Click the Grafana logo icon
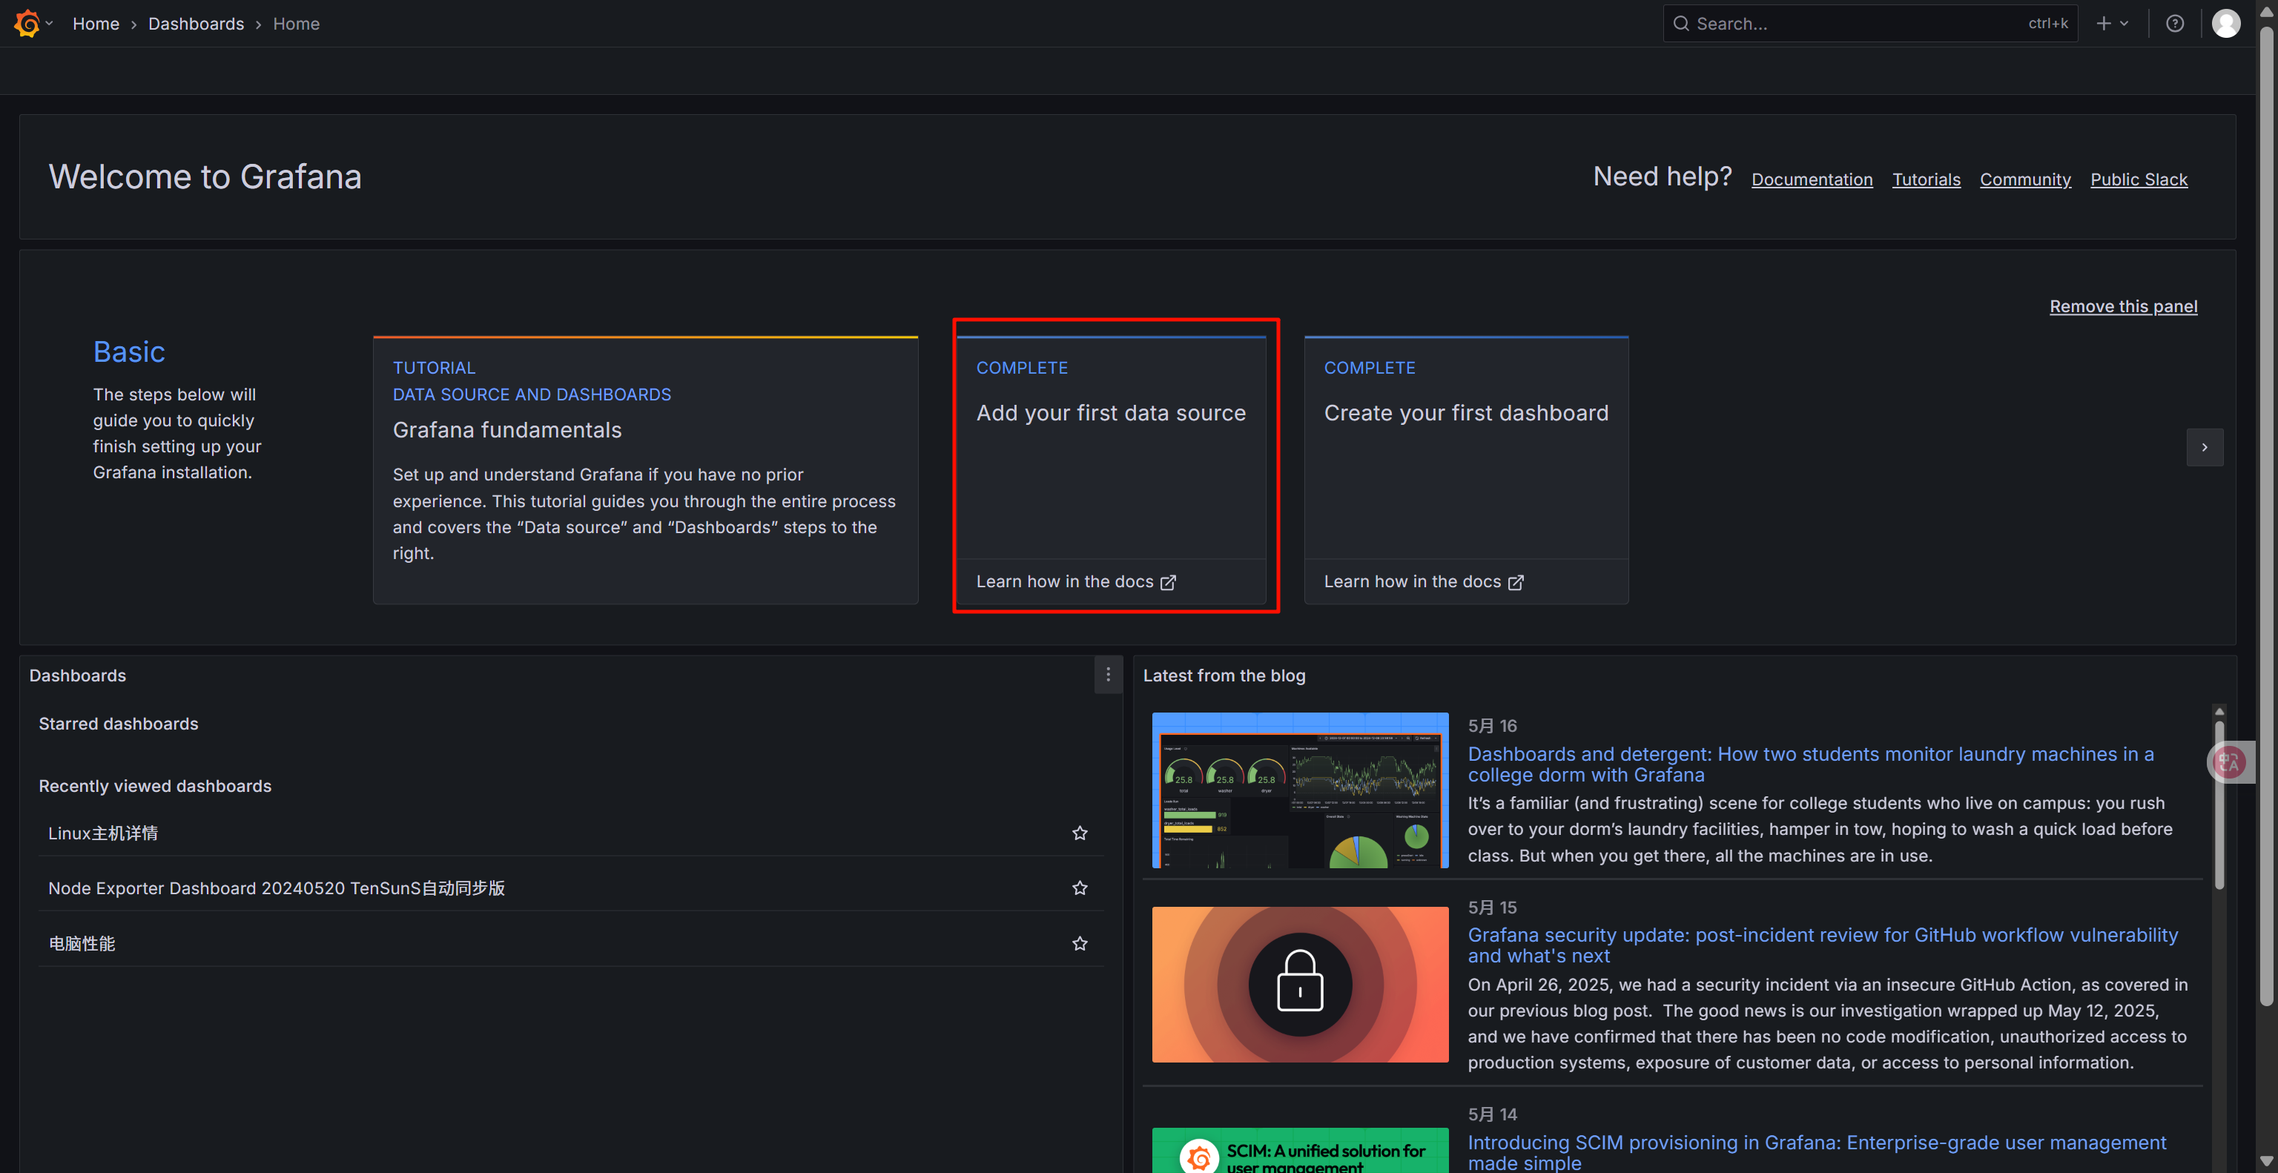This screenshot has width=2278, height=1173. (27, 23)
